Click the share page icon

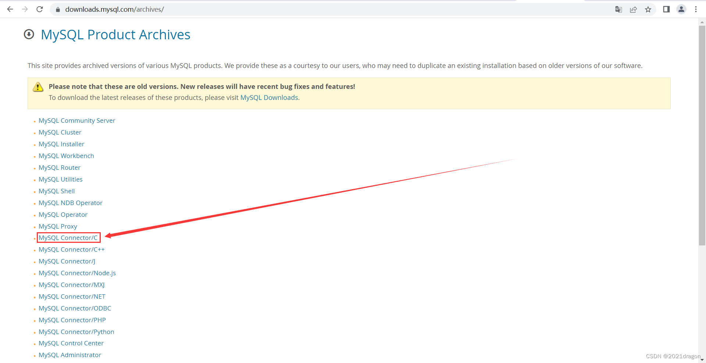click(633, 10)
